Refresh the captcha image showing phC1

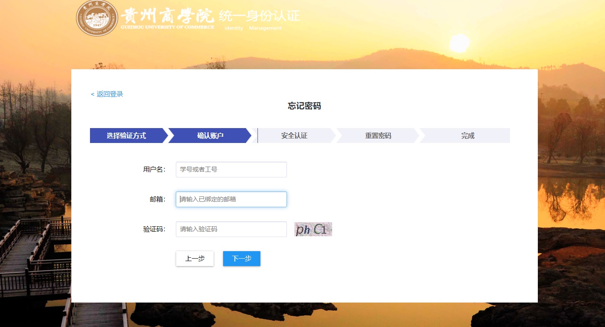(x=313, y=229)
